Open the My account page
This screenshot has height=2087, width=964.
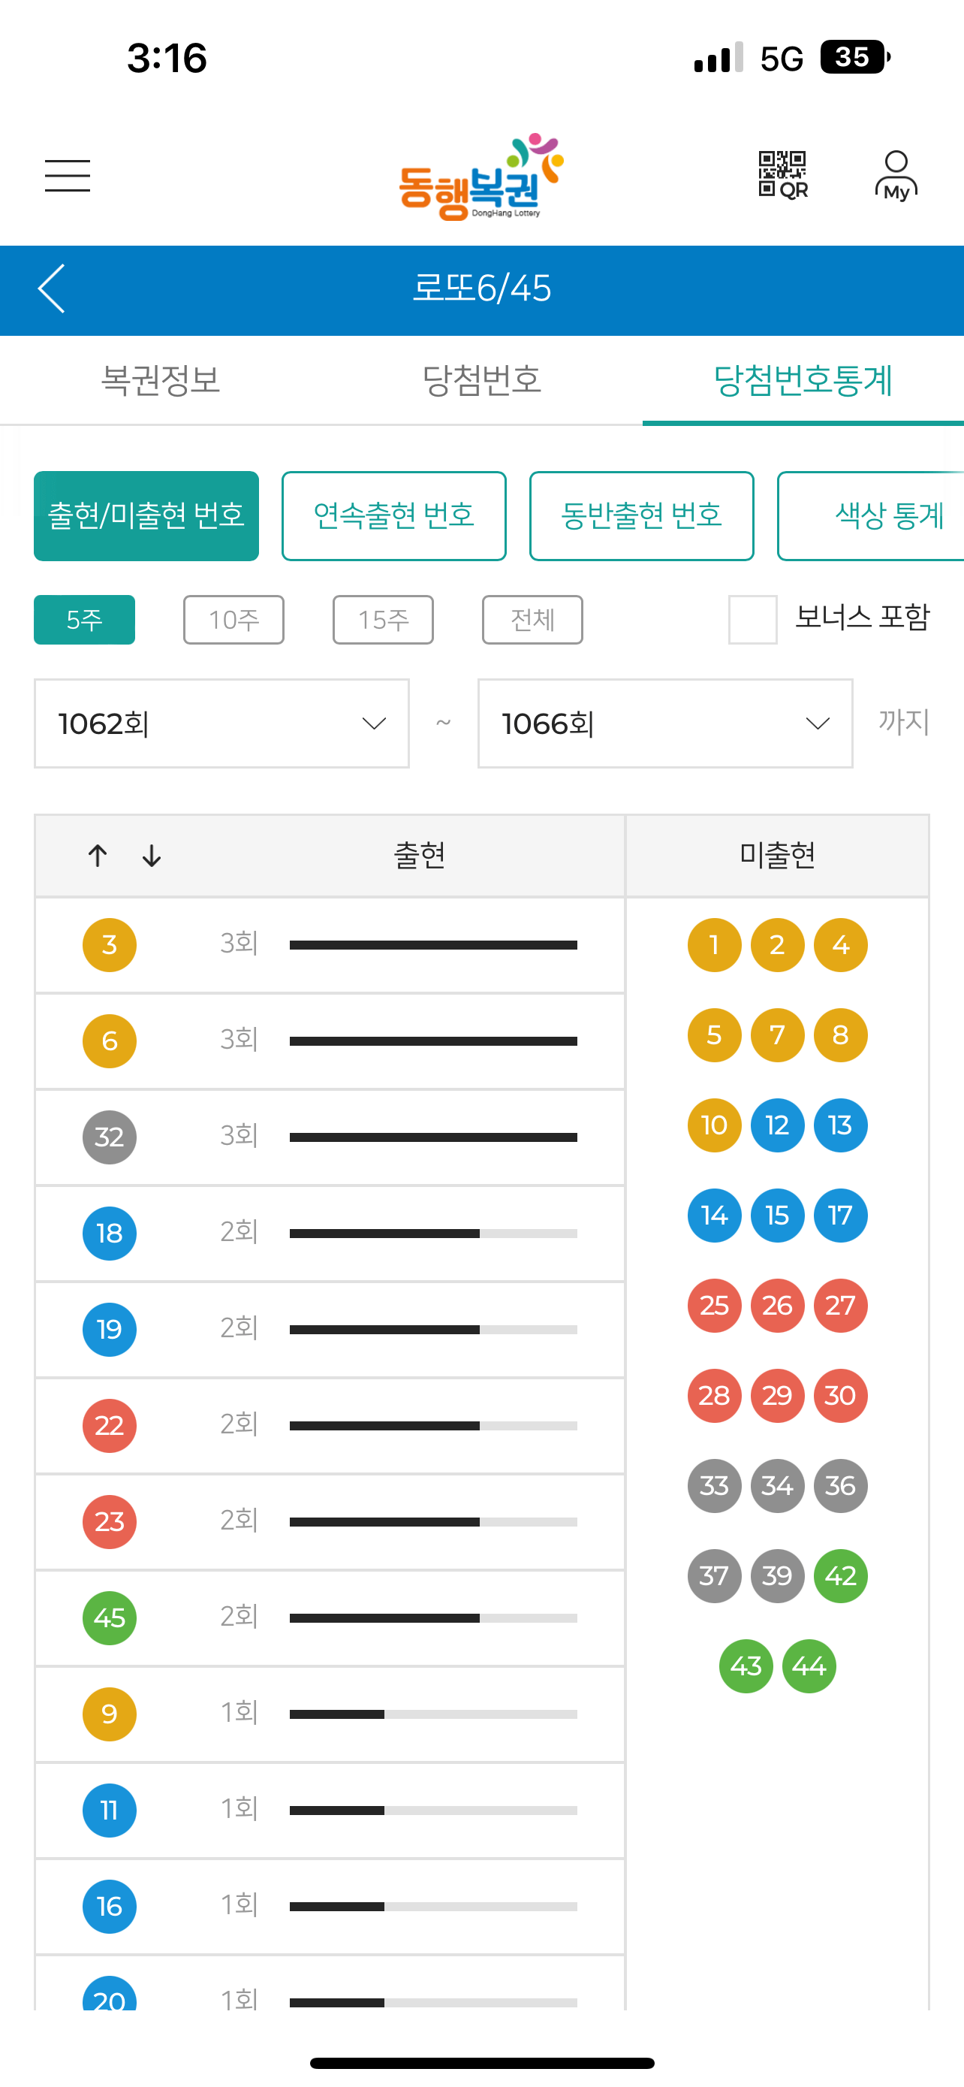click(895, 173)
